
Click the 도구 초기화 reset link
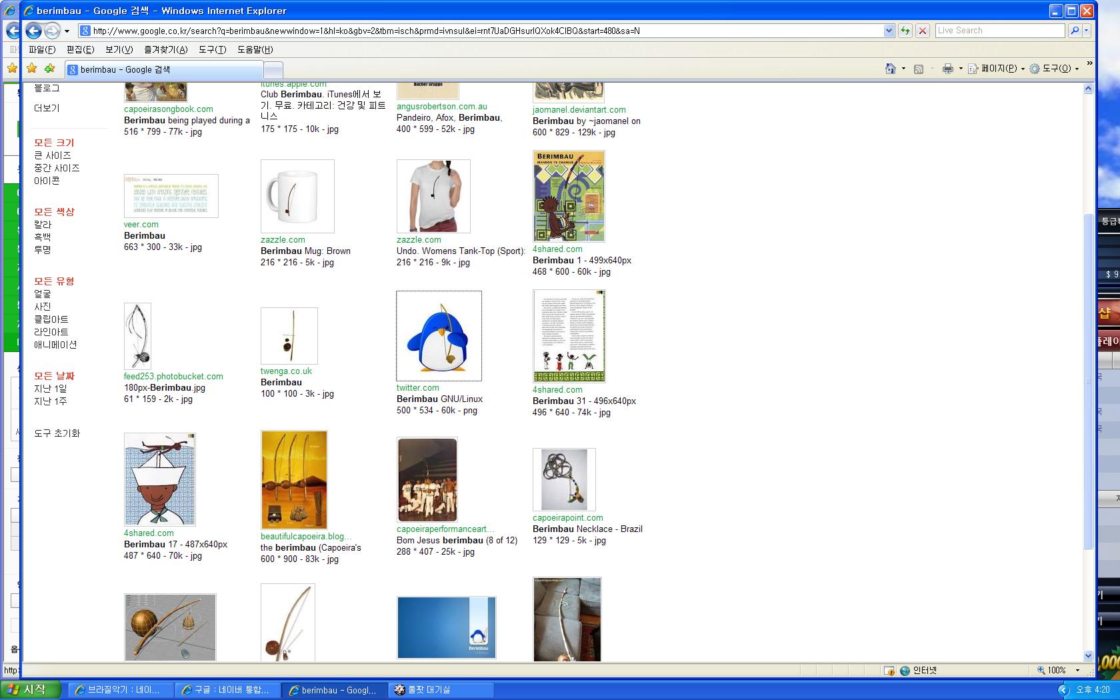57,433
